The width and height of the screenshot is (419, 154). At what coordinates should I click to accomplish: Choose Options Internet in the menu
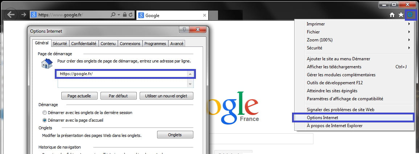353,118
